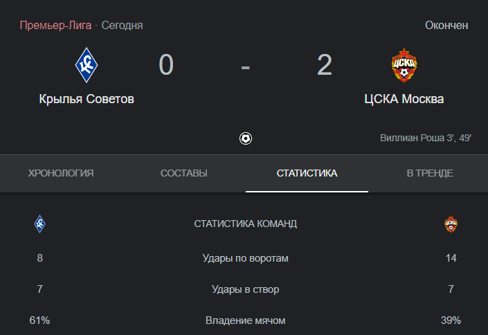This screenshot has height=335, width=488.
Task: Click the Крылья Советов team name
Action: (87, 99)
